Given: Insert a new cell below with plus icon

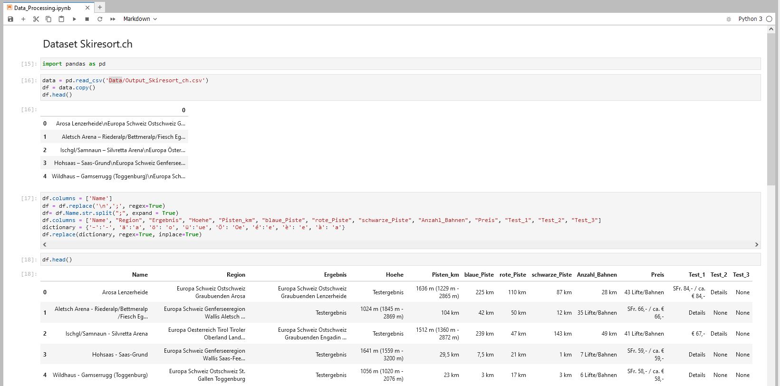Looking at the screenshot, I should click(x=23, y=19).
